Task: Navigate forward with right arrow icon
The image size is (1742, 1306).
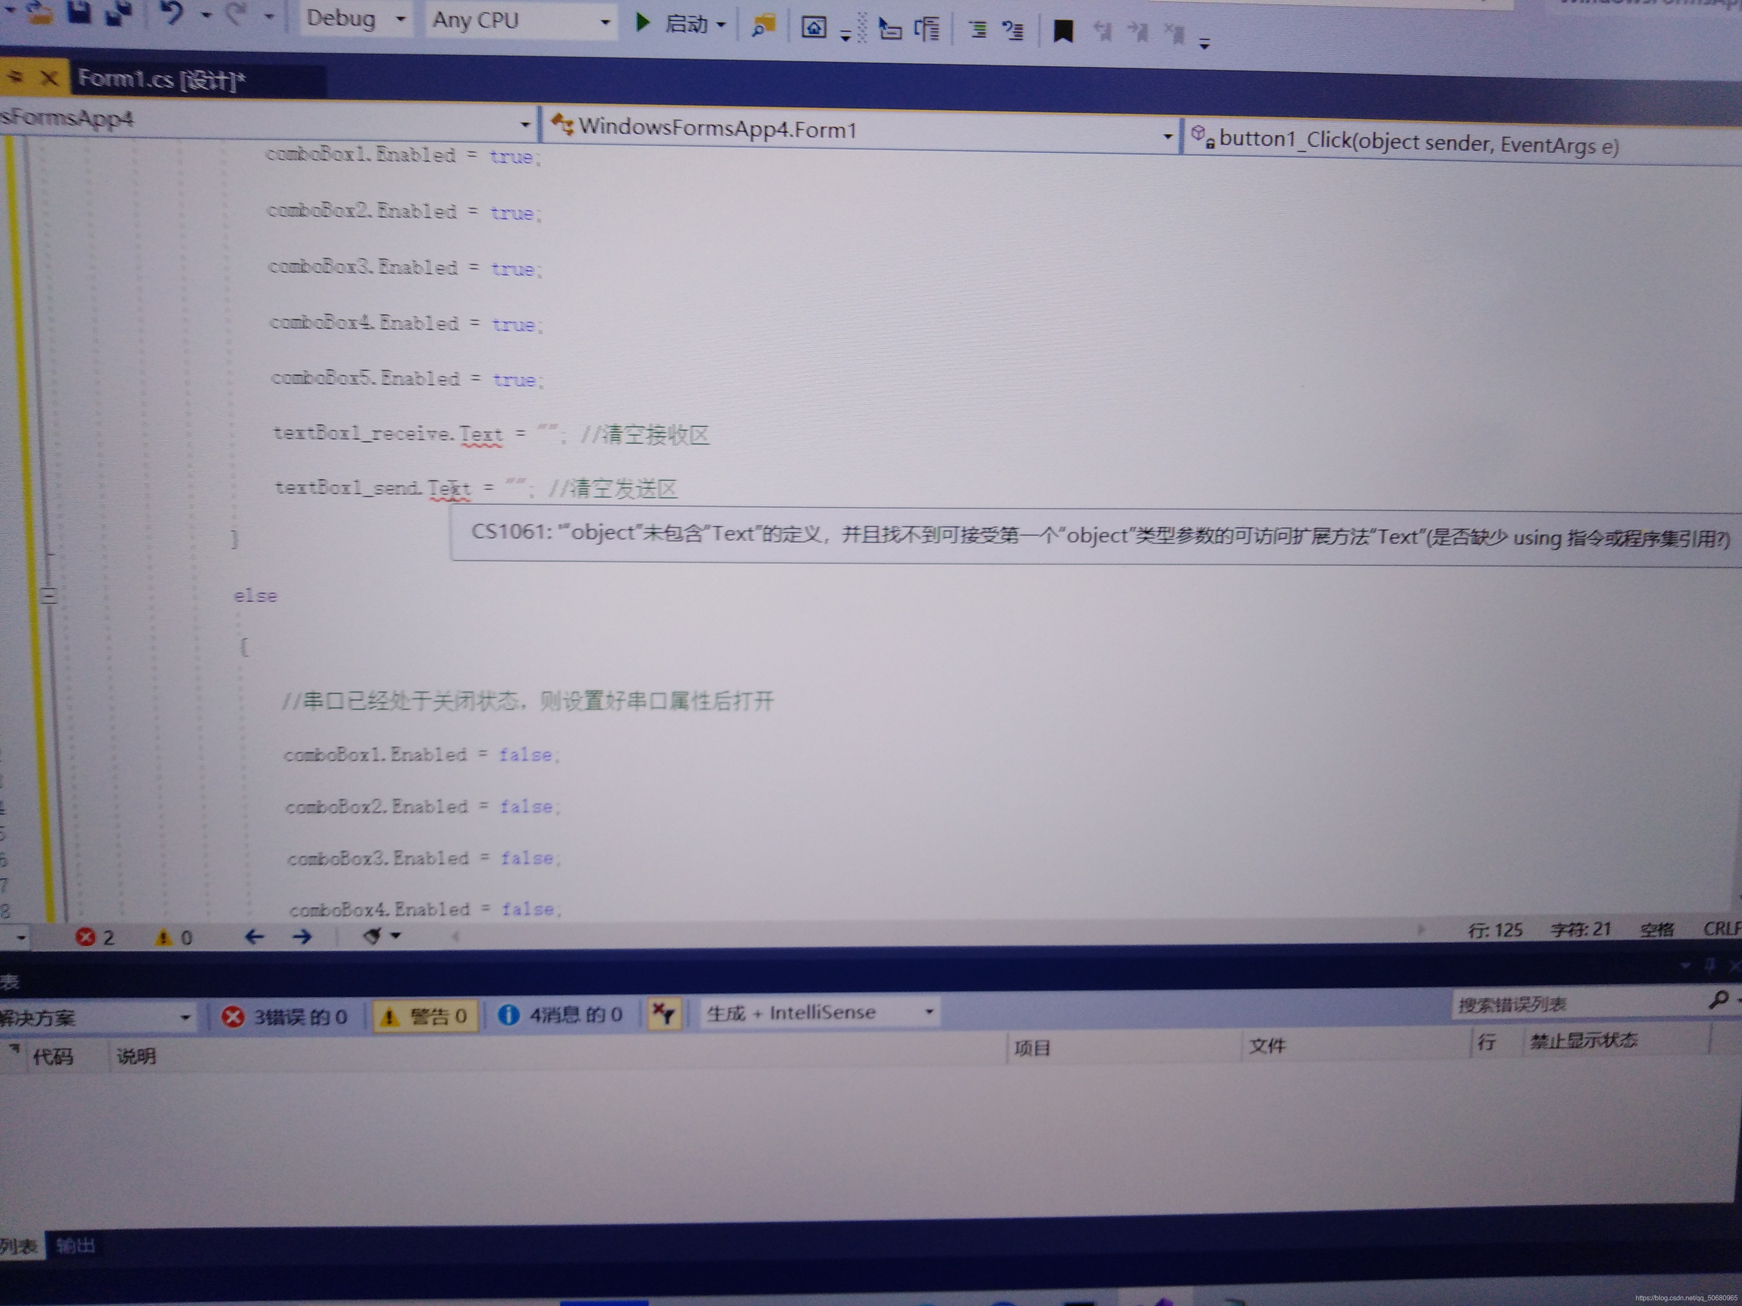Action: pos(301,937)
